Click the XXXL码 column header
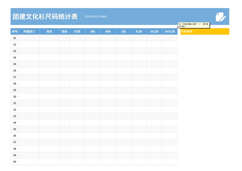The image size is (242, 171). click(x=170, y=31)
